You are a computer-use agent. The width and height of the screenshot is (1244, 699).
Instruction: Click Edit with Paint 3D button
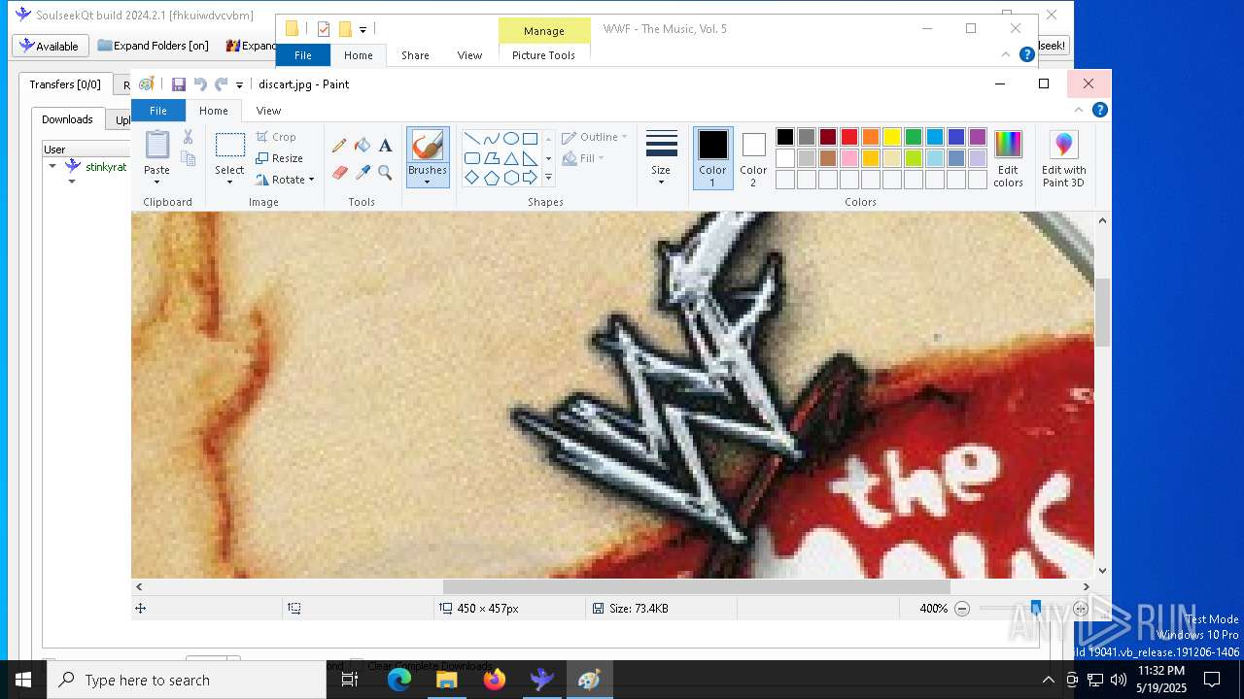point(1064,158)
